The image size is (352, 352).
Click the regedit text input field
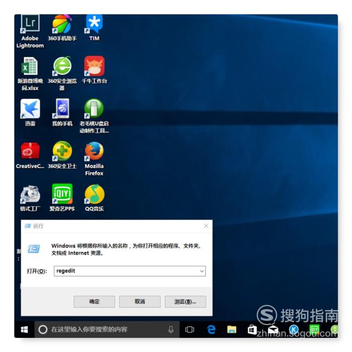click(130, 271)
